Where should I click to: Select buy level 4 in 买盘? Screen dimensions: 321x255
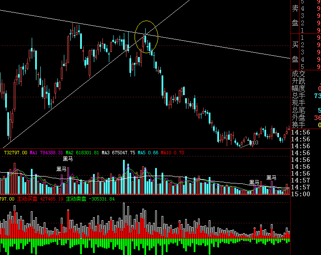[303, 60]
